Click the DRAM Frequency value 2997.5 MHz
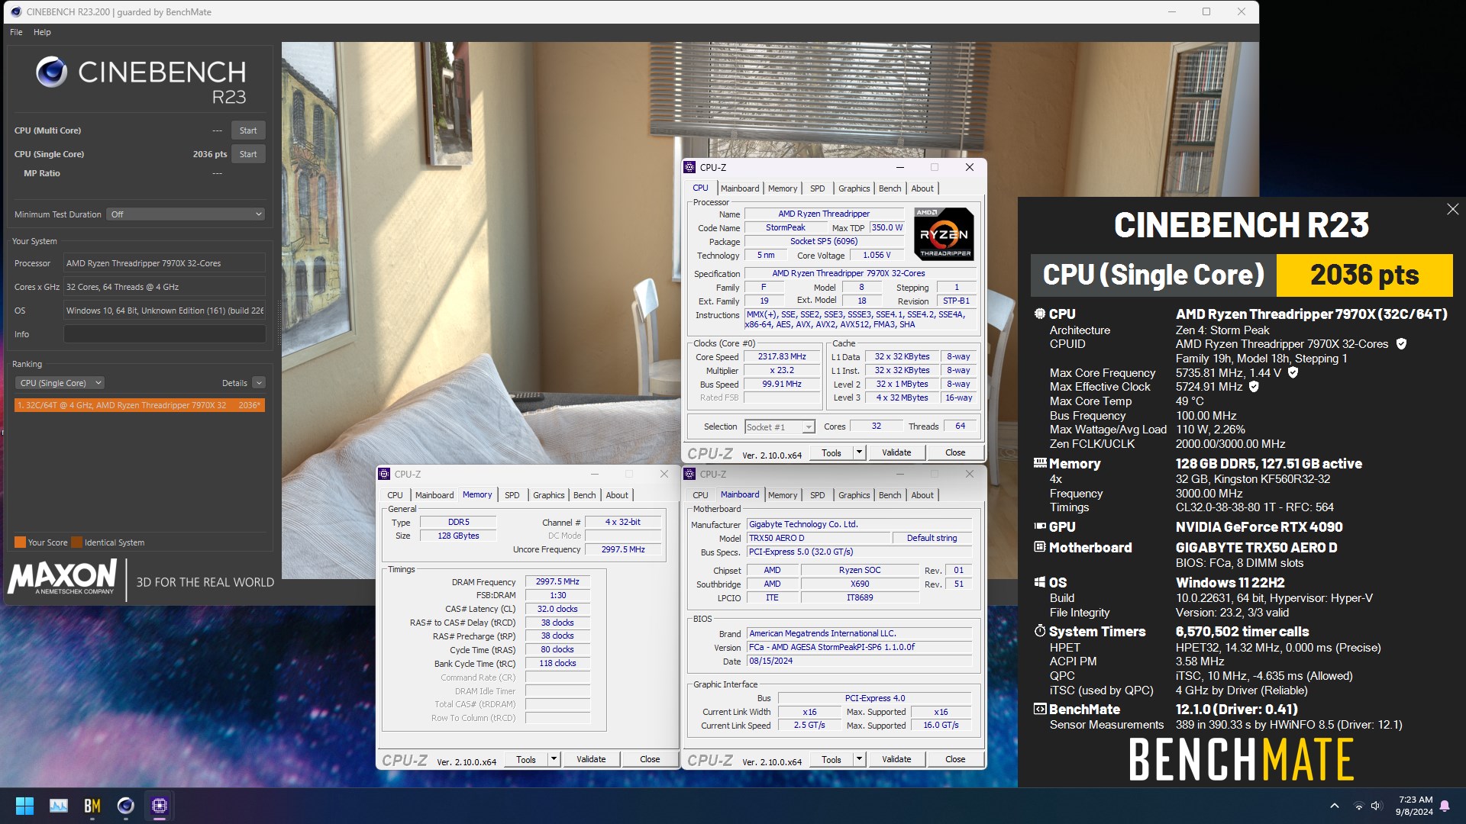The width and height of the screenshot is (1466, 824). [557, 581]
